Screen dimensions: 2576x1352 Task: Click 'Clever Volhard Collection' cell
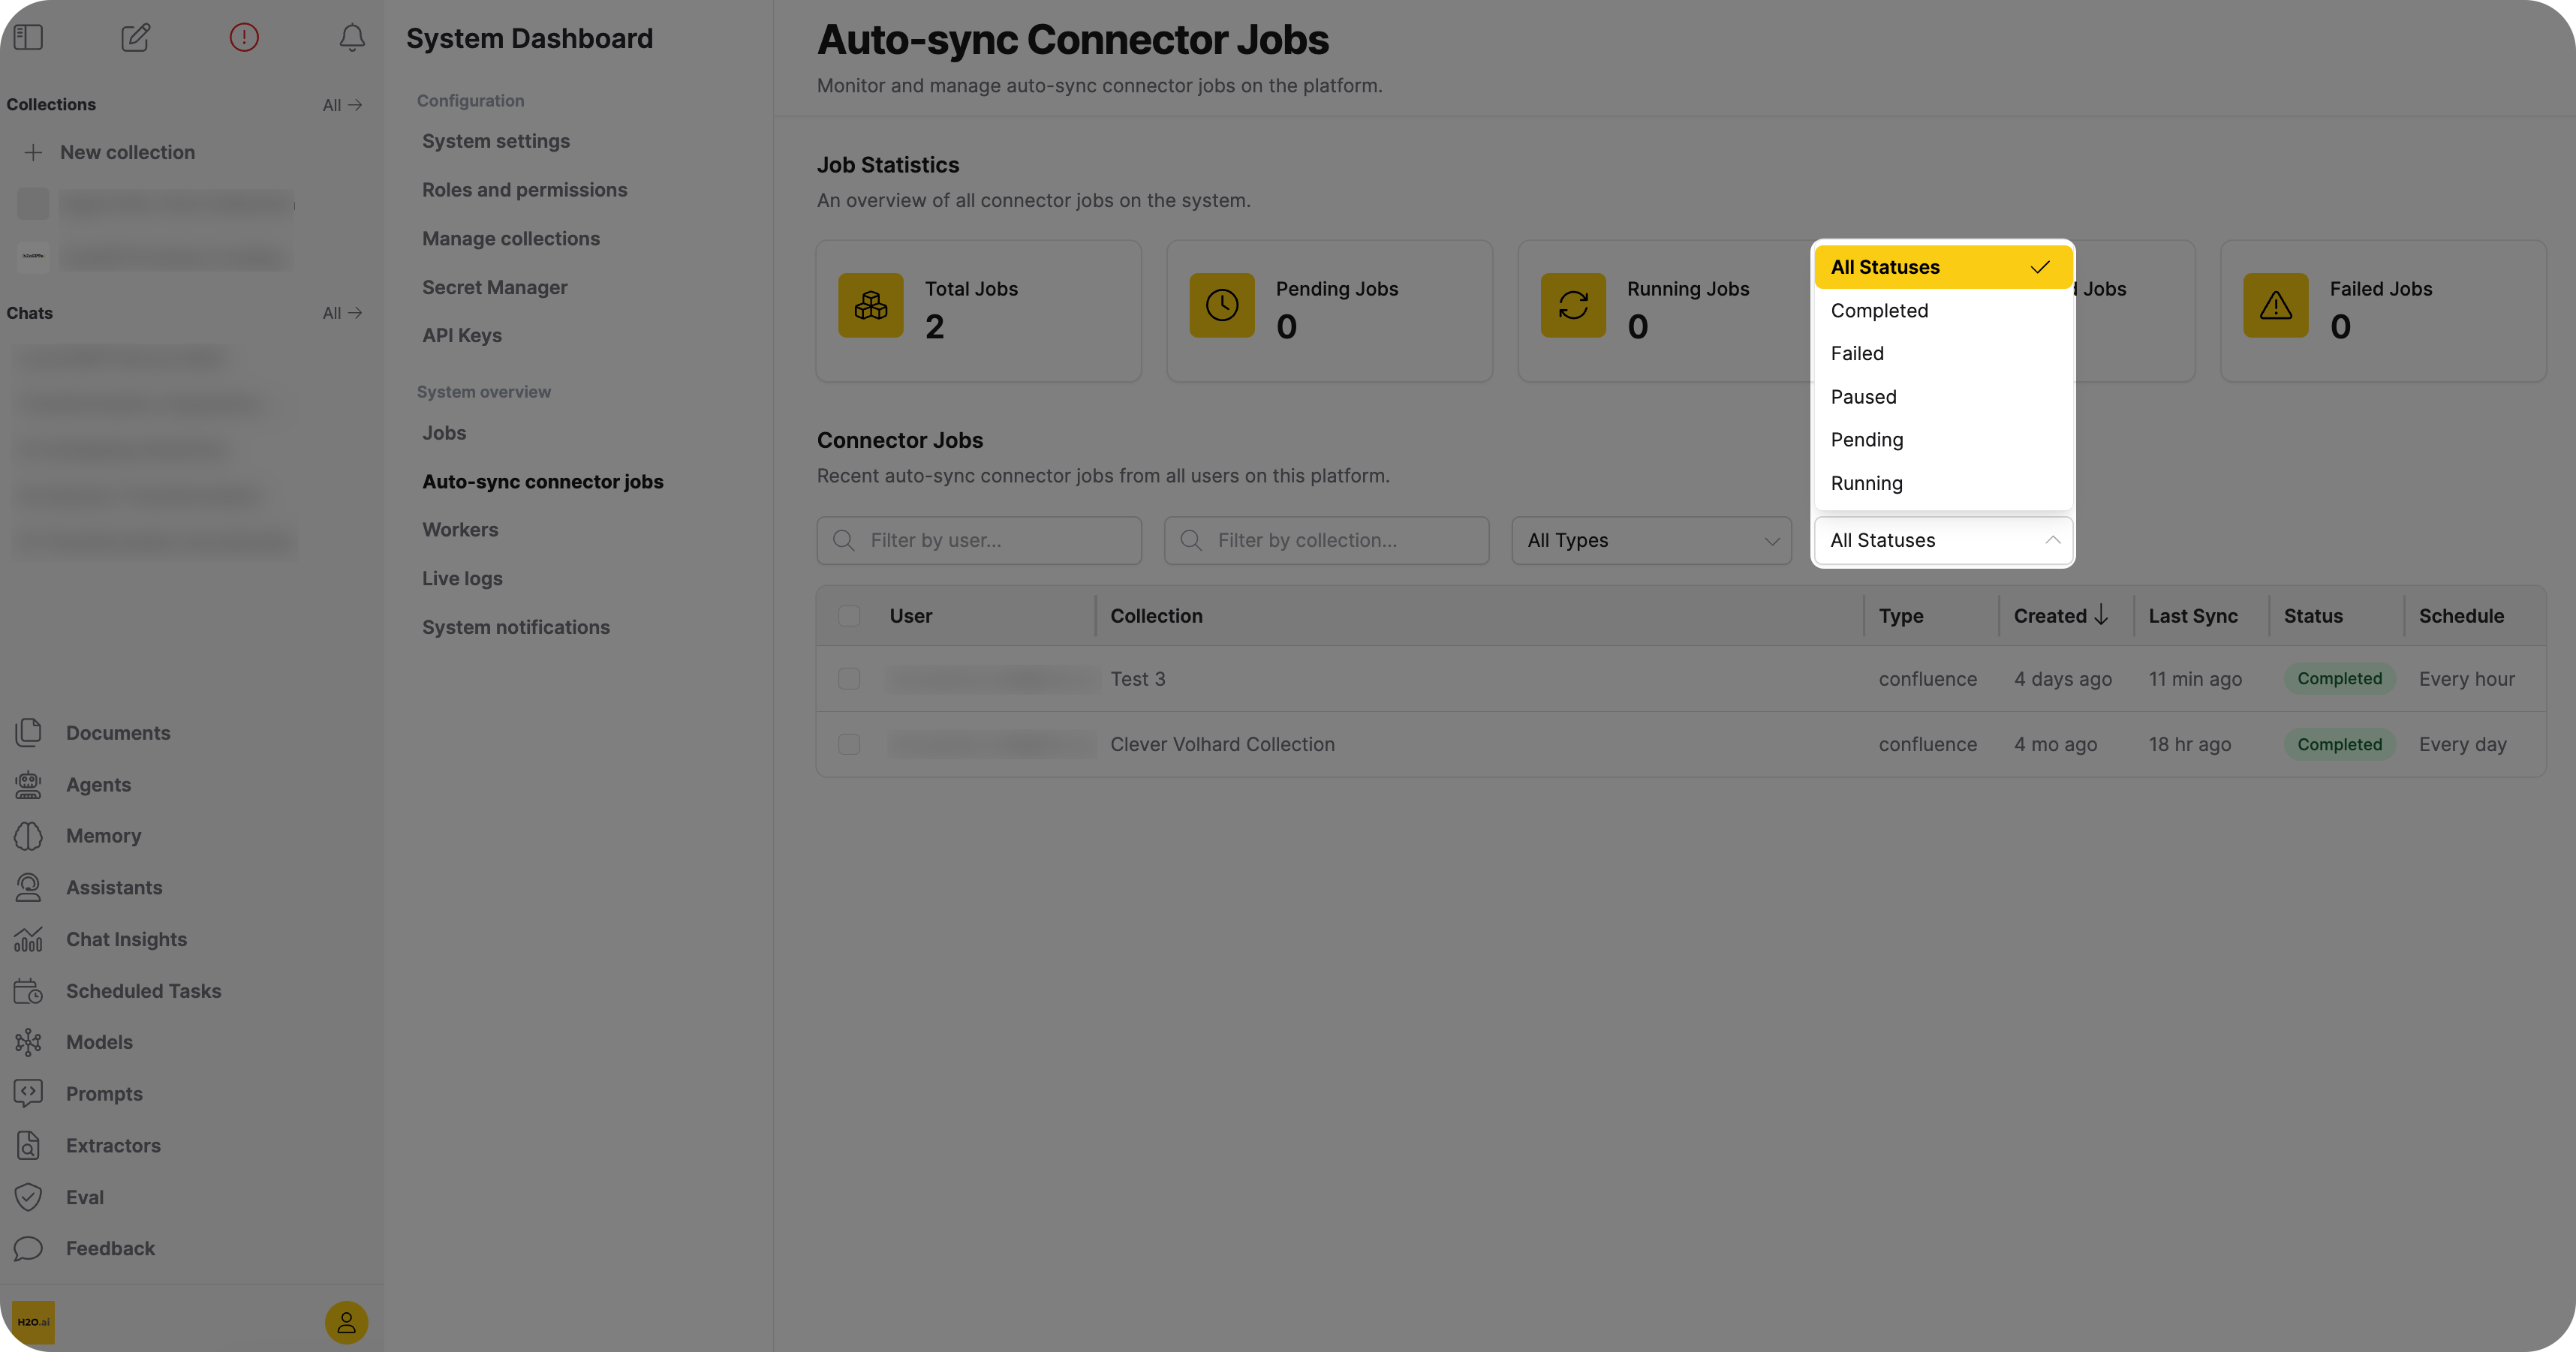[x=1222, y=744]
